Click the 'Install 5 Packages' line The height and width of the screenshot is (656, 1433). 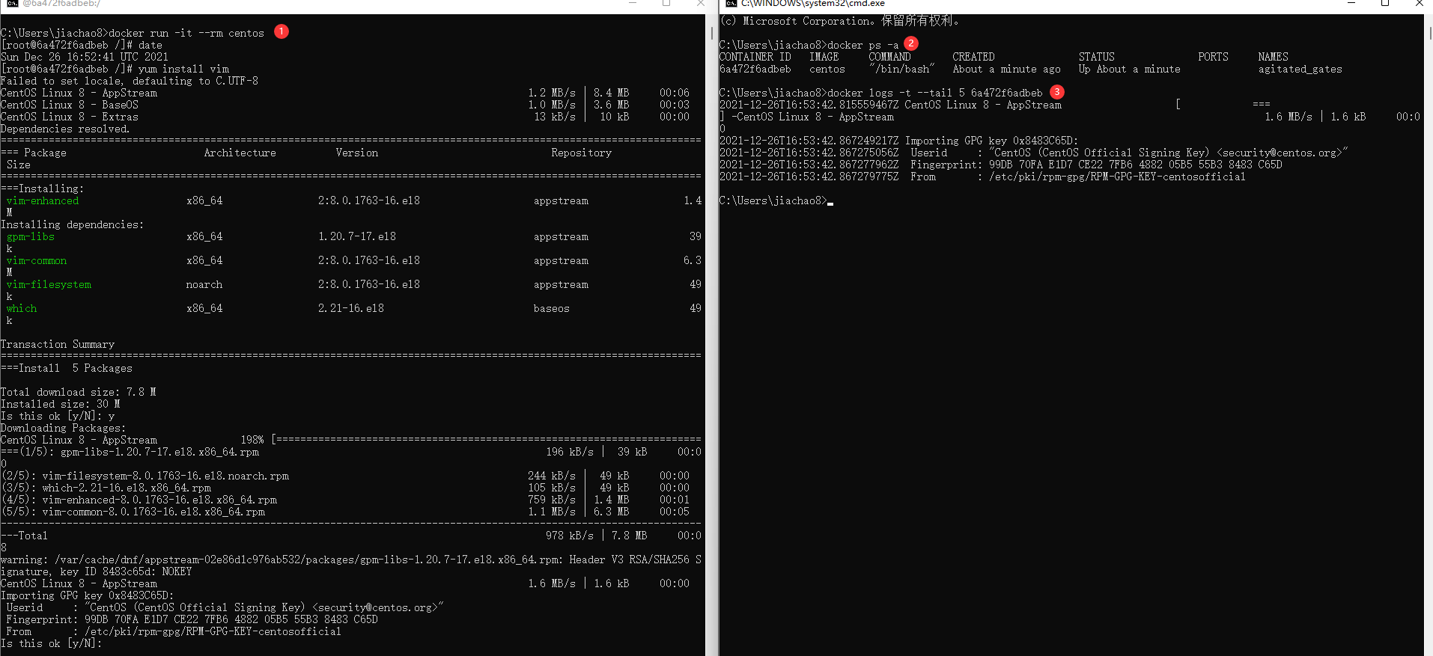(76, 368)
